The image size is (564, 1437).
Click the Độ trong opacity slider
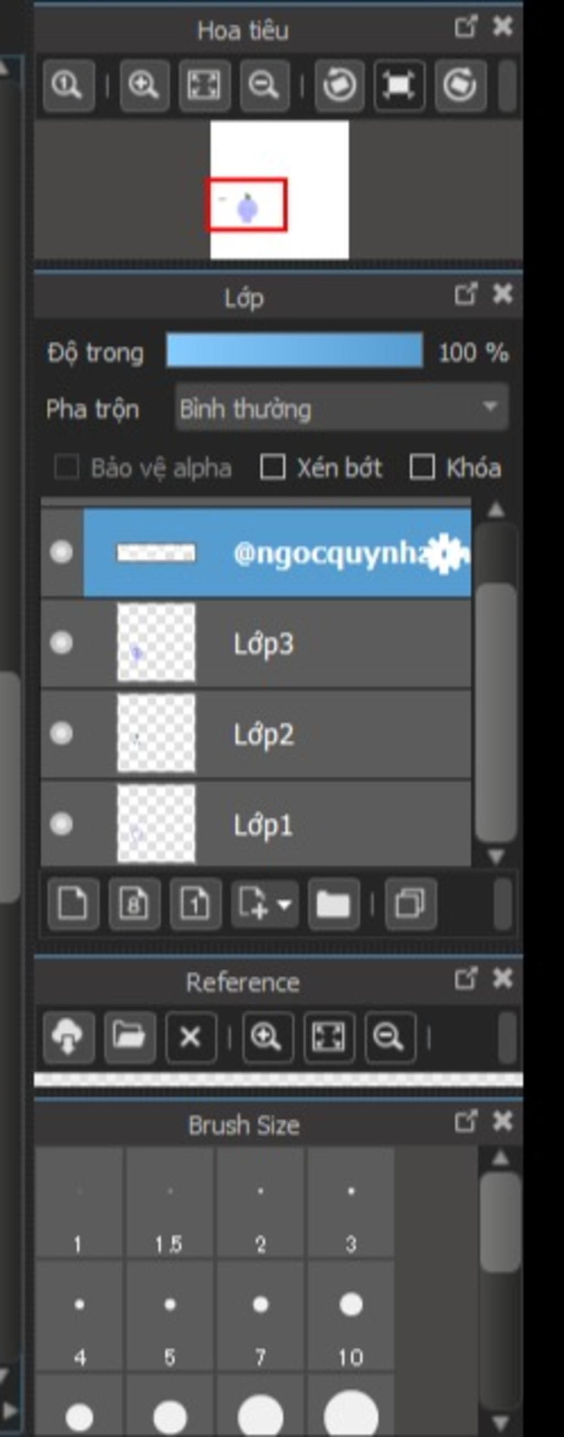[x=294, y=351]
